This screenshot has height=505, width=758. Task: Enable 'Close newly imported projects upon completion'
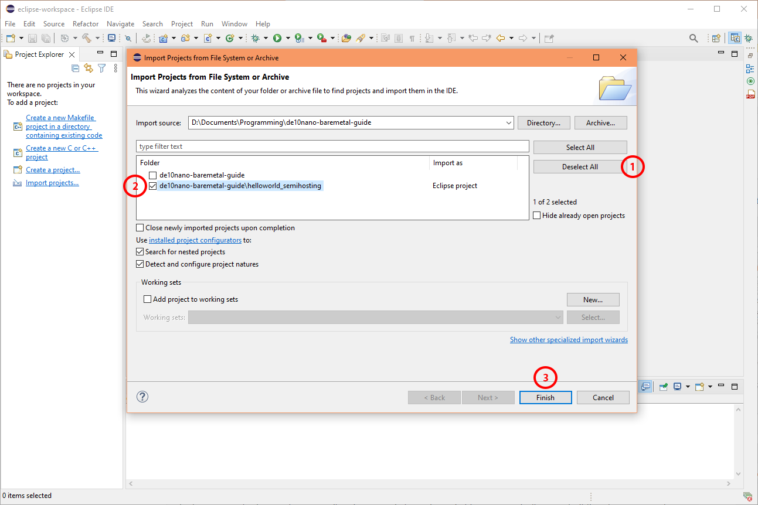(x=140, y=227)
